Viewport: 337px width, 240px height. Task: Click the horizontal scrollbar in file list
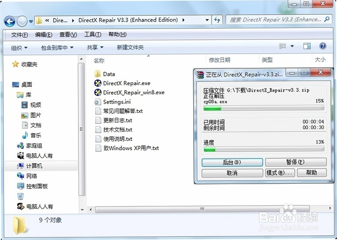[x=202, y=209]
